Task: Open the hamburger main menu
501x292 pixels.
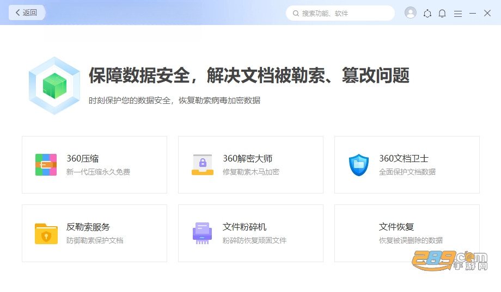Action: 458,14
